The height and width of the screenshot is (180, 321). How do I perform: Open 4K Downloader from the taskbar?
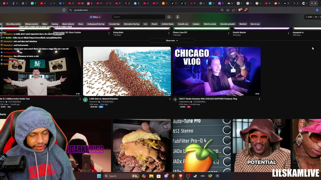[x=217, y=176]
